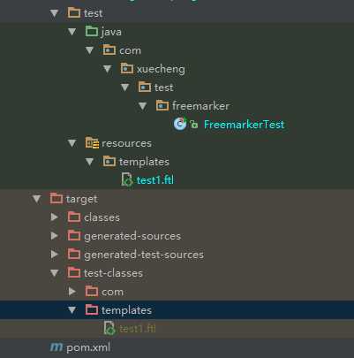Expand the generated-sources folder
This screenshot has width=354, height=358.
[54, 236]
